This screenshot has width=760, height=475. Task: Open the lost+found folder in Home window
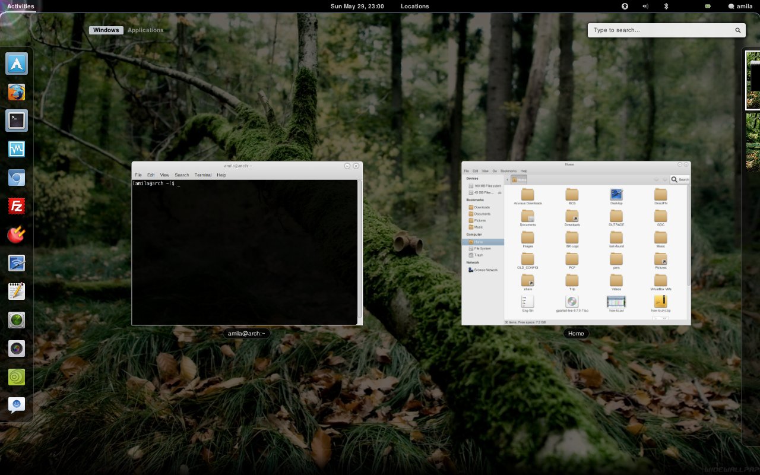pos(616,237)
